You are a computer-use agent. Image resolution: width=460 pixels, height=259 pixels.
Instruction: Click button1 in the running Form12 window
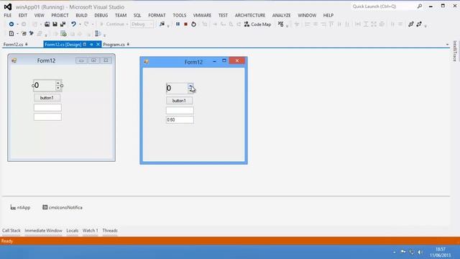click(x=179, y=101)
